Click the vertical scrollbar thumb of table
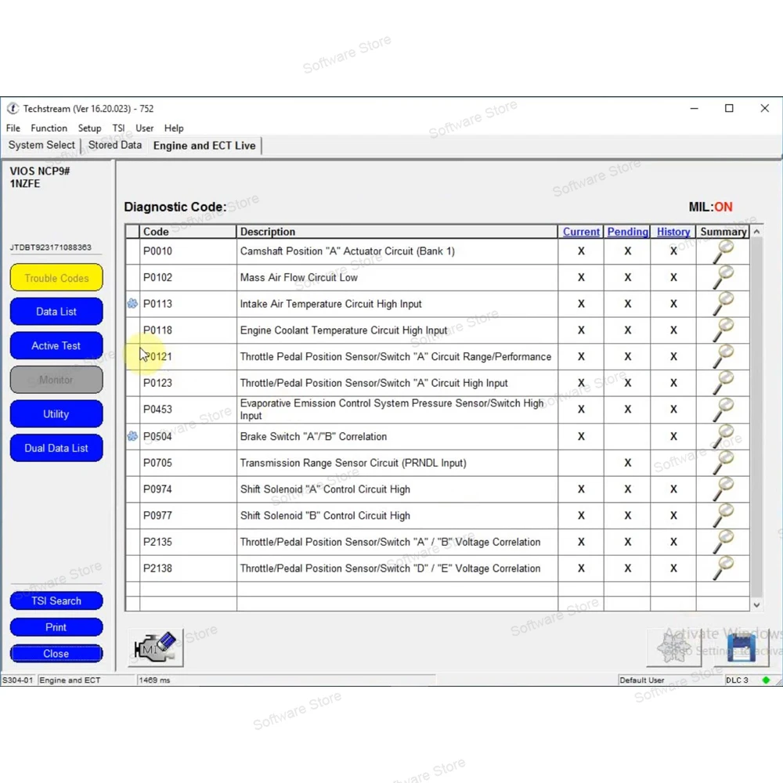The height and width of the screenshot is (783, 783). (756, 417)
